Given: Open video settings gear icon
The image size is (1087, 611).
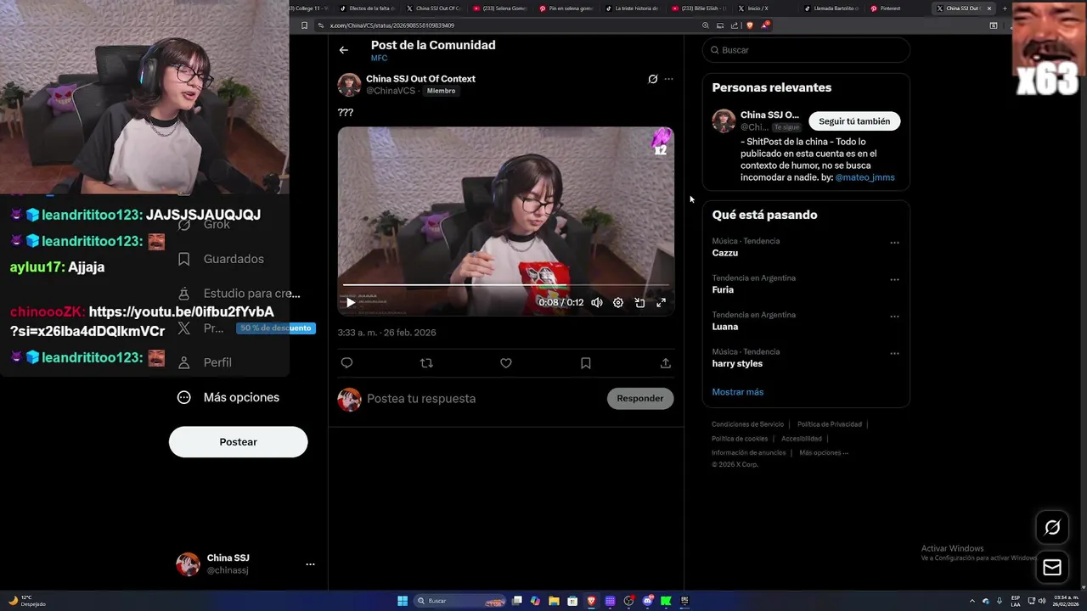Looking at the screenshot, I should click(618, 302).
